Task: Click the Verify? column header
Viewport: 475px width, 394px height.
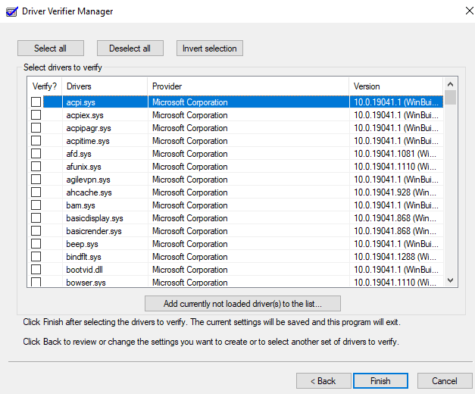Action: (44, 86)
